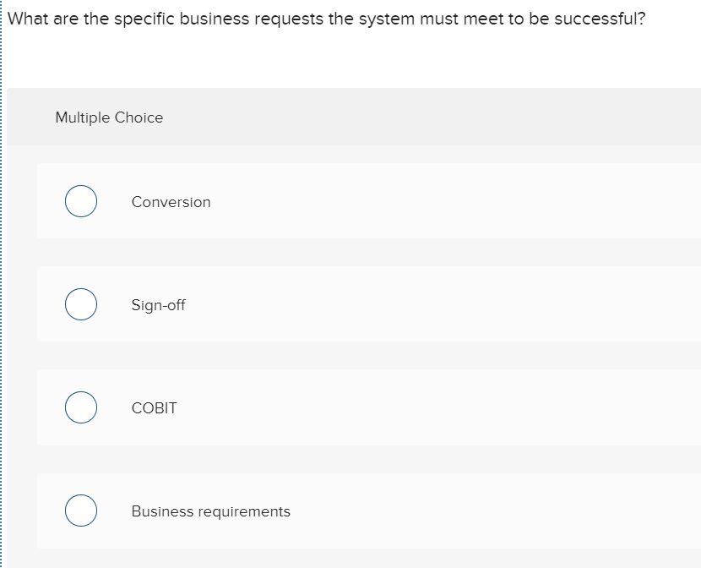Click the Conversion answer text label
The width and height of the screenshot is (701, 568).
171,202
